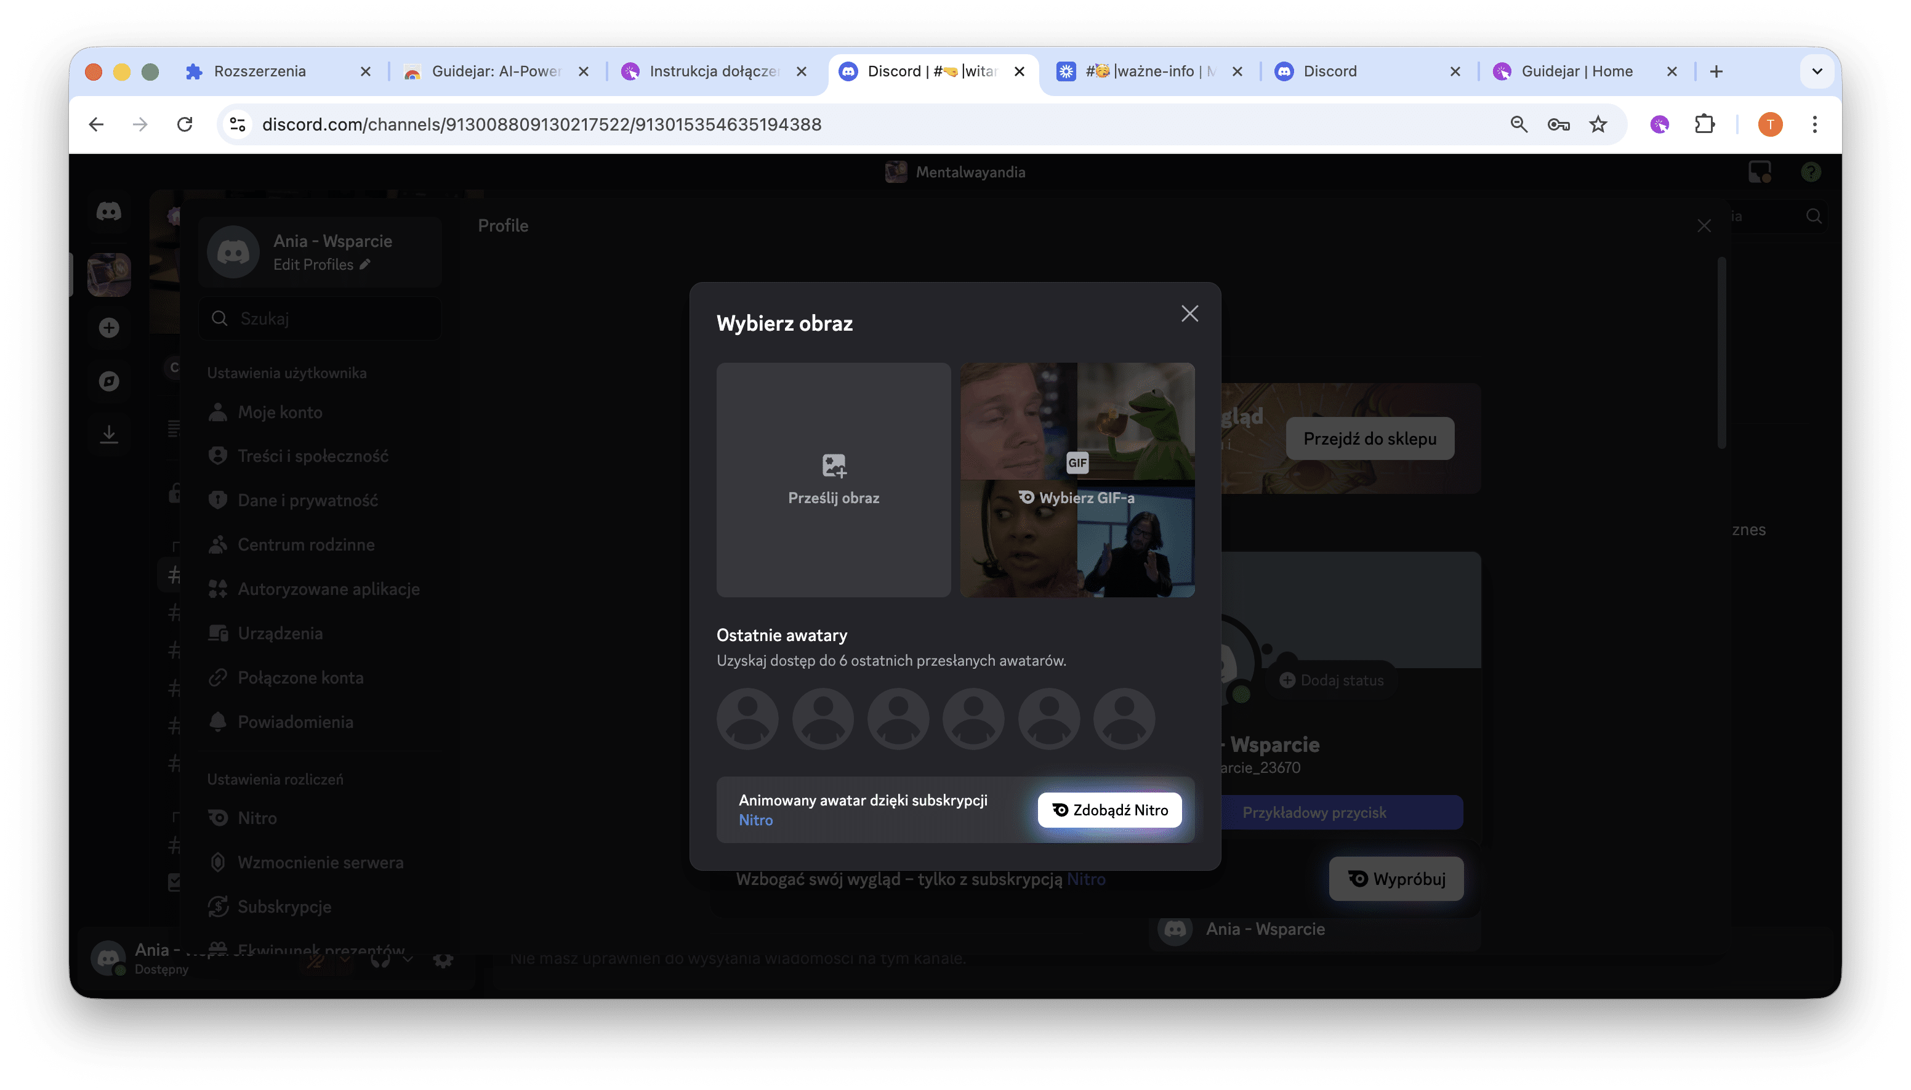Open the Guidejar extension icon in the toolbar

click(x=1660, y=124)
